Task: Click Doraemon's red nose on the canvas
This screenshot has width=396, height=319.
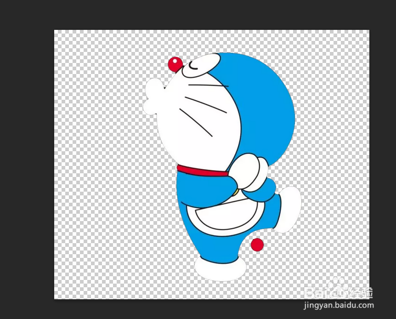Action: point(175,64)
